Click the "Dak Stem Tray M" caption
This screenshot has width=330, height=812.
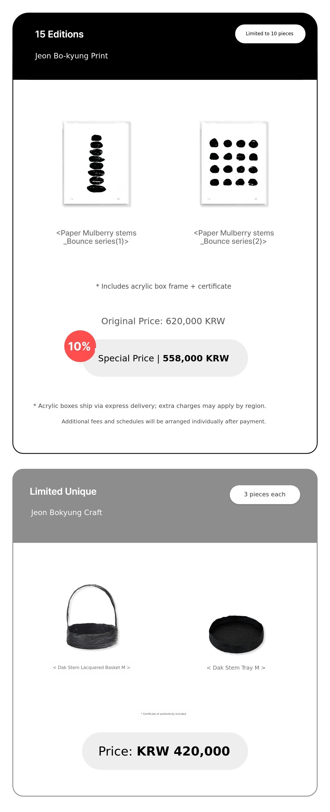pyautogui.click(x=236, y=668)
